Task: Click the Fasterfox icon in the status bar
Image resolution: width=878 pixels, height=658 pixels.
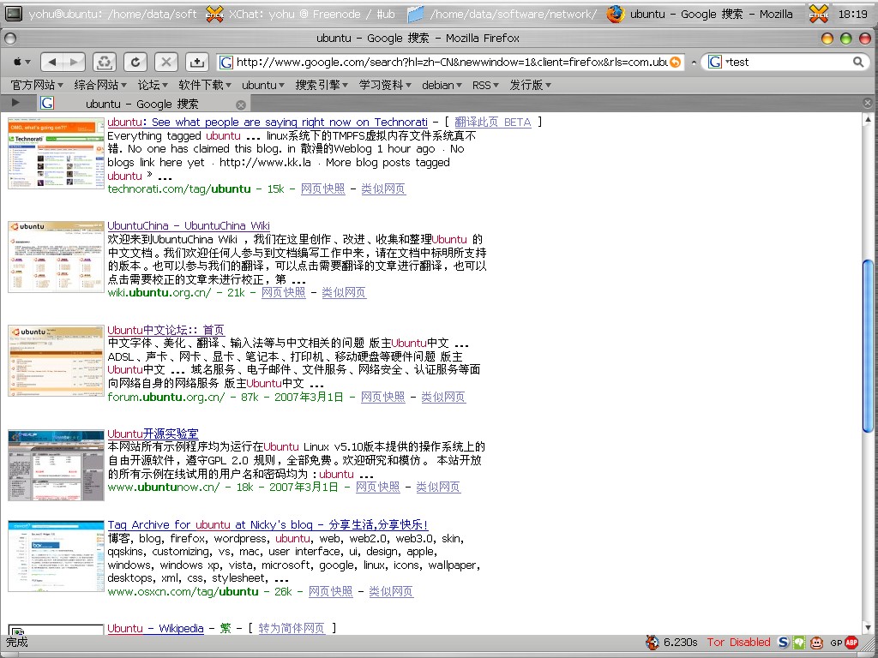Action: [652, 643]
